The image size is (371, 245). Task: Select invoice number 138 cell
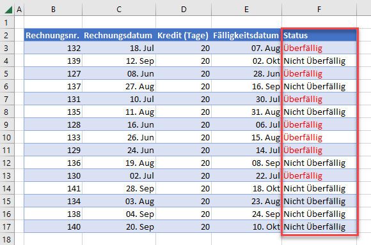(x=53, y=214)
